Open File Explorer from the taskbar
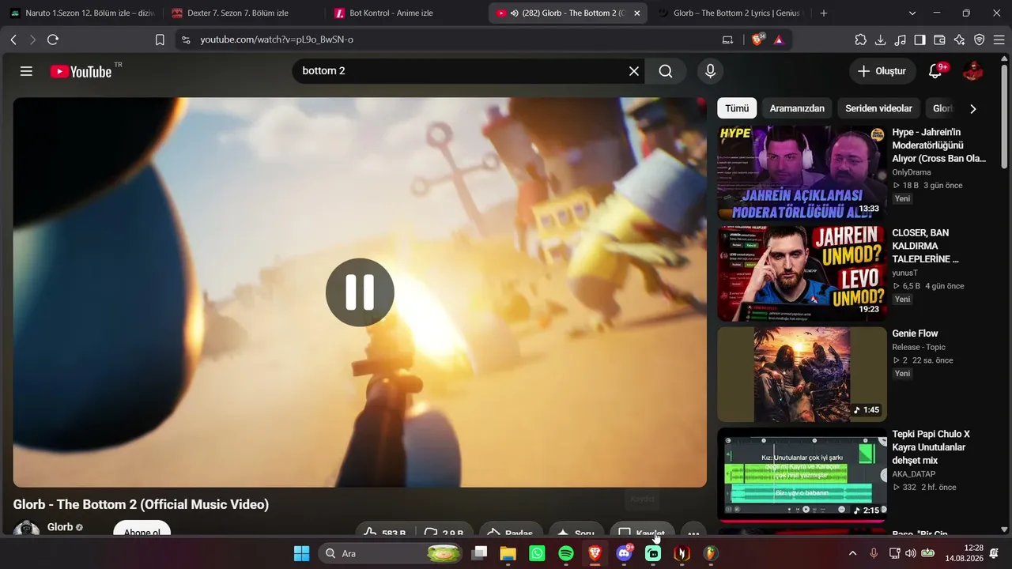1012x569 pixels. (x=508, y=553)
